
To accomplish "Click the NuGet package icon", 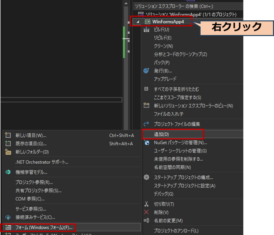I will point(147,142).
